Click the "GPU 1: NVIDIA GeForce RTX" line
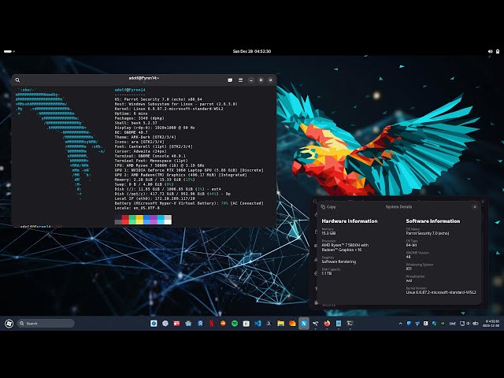This screenshot has height=378, width=504. click(189, 170)
